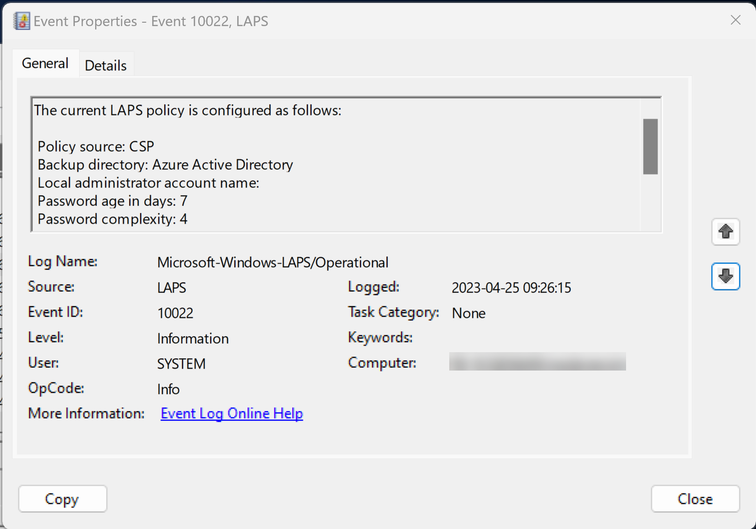Click the Event ID value 10022
This screenshot has height=529, width=756.
(x=175, y=313)
